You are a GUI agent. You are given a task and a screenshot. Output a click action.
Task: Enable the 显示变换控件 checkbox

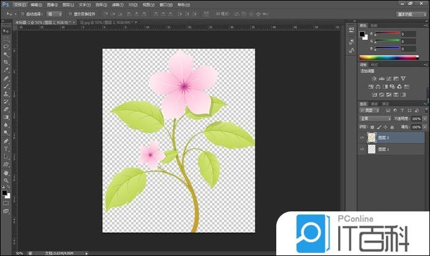[x=69, y=13]
